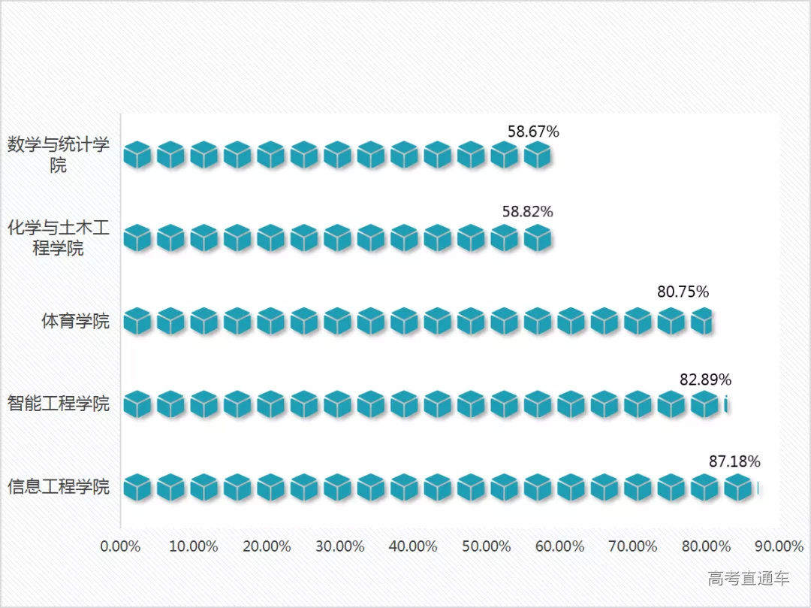Select the 数学与统计学院 category label
Viewport: 811px width, 608px height.
pyautogui.click(x=59, y=154)
